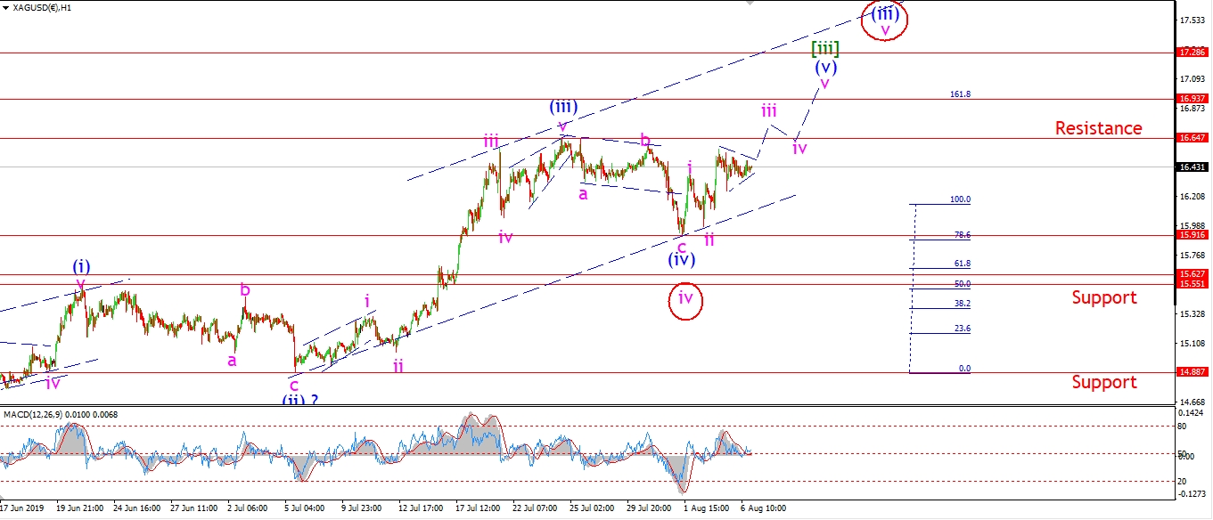Select the blue (v) projected wave label
The width and height of the screenshot is (1213, 520).
coord(824,66)
